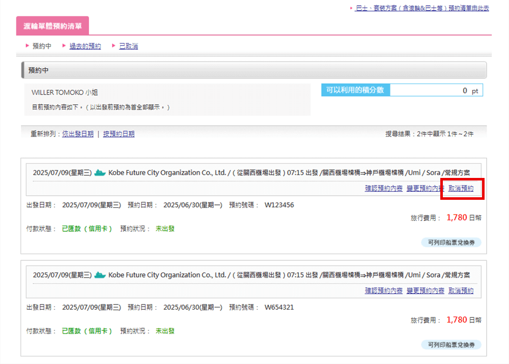
Task: Open the 已取消 reservations list
Action: point(129,46)
